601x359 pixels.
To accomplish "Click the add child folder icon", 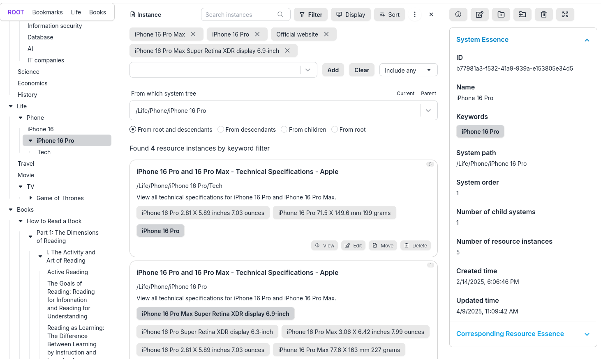I will [x=501, y=14].
